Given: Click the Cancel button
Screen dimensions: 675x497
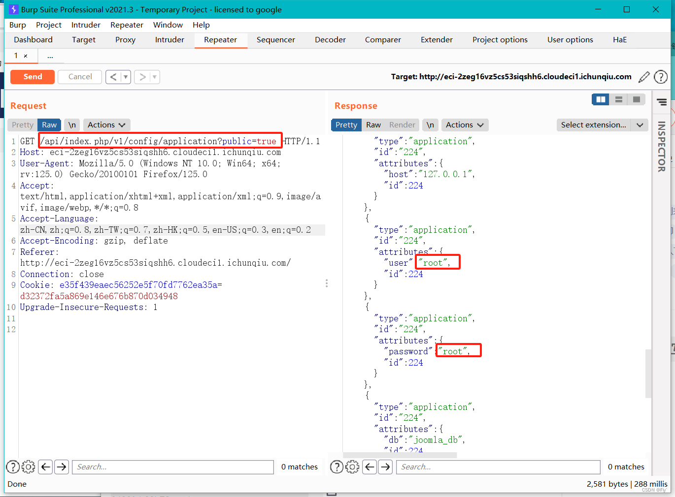Looking at the screenshot, I should [x=80, y=77].
